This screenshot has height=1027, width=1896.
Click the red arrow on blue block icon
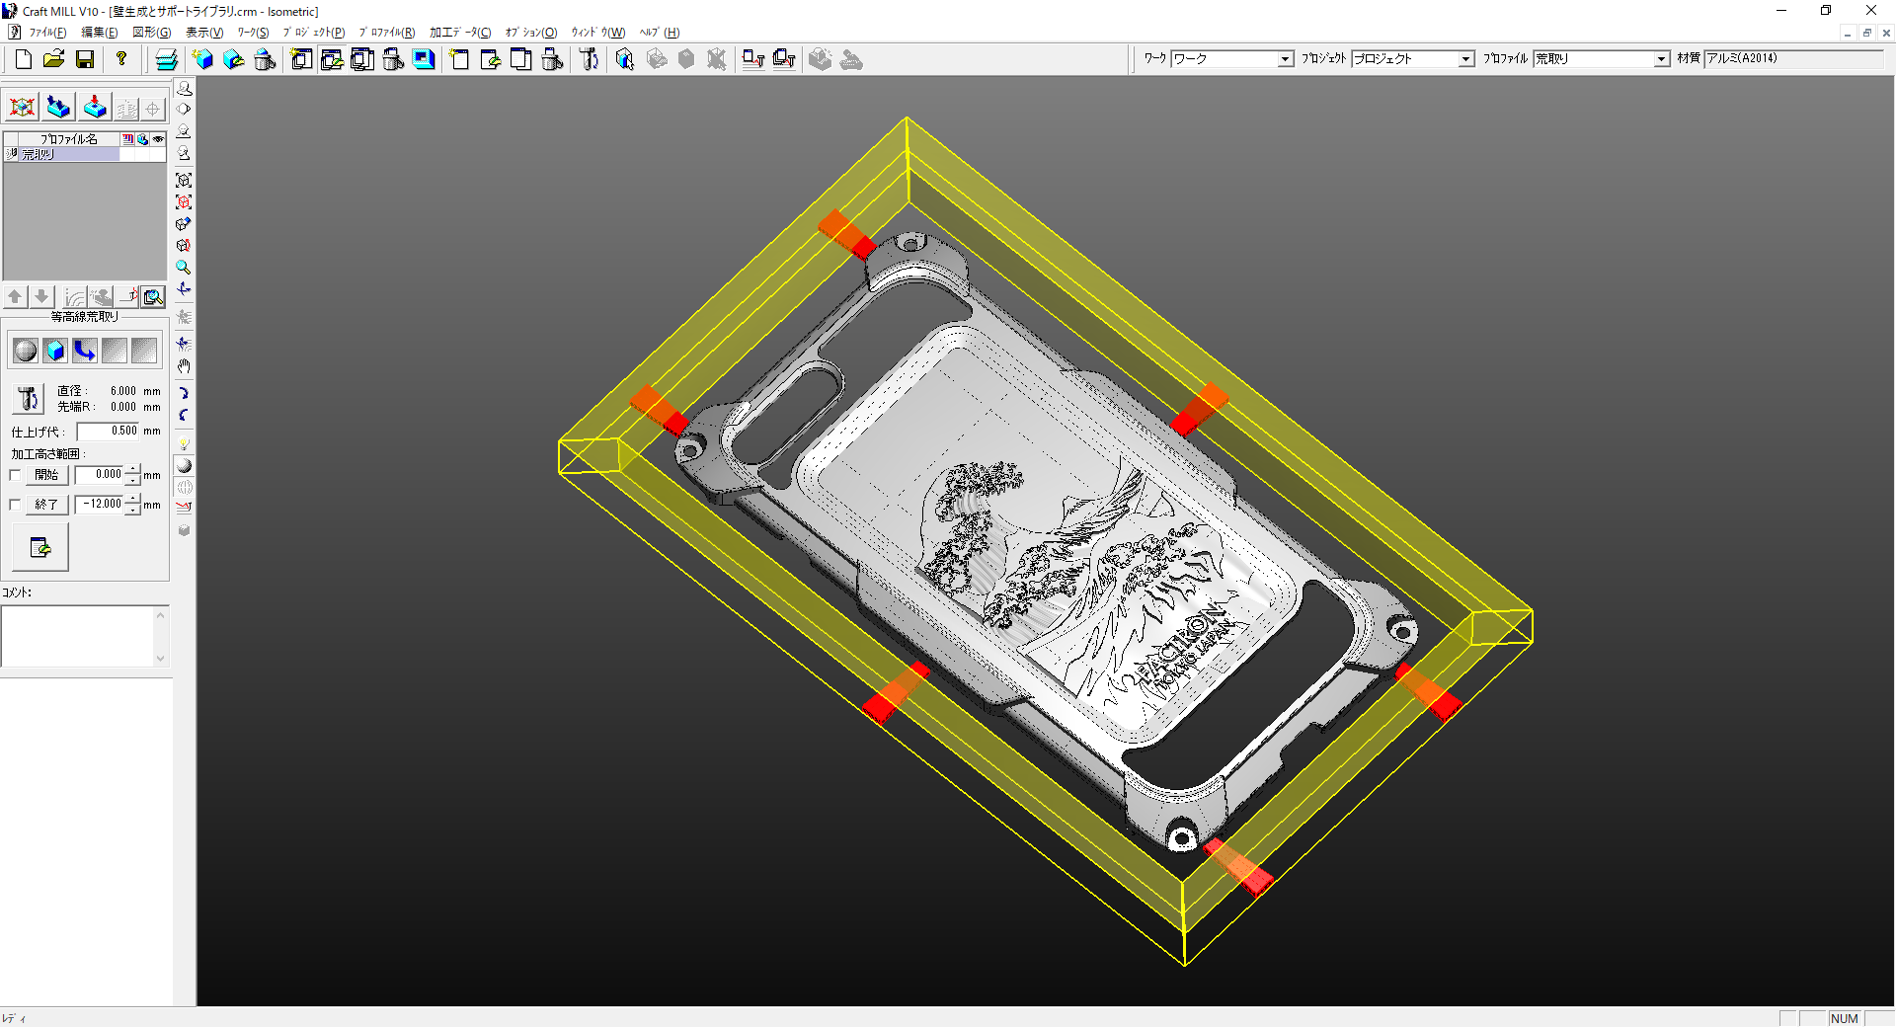coord(95,107)
